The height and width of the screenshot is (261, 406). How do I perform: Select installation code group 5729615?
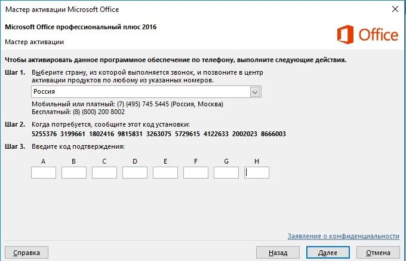click(187, 134)
